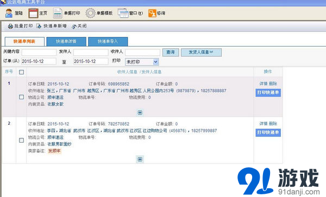Focus the 收件人 input field
Viewport: 326px width, 197px height.
tap(142, 52)
